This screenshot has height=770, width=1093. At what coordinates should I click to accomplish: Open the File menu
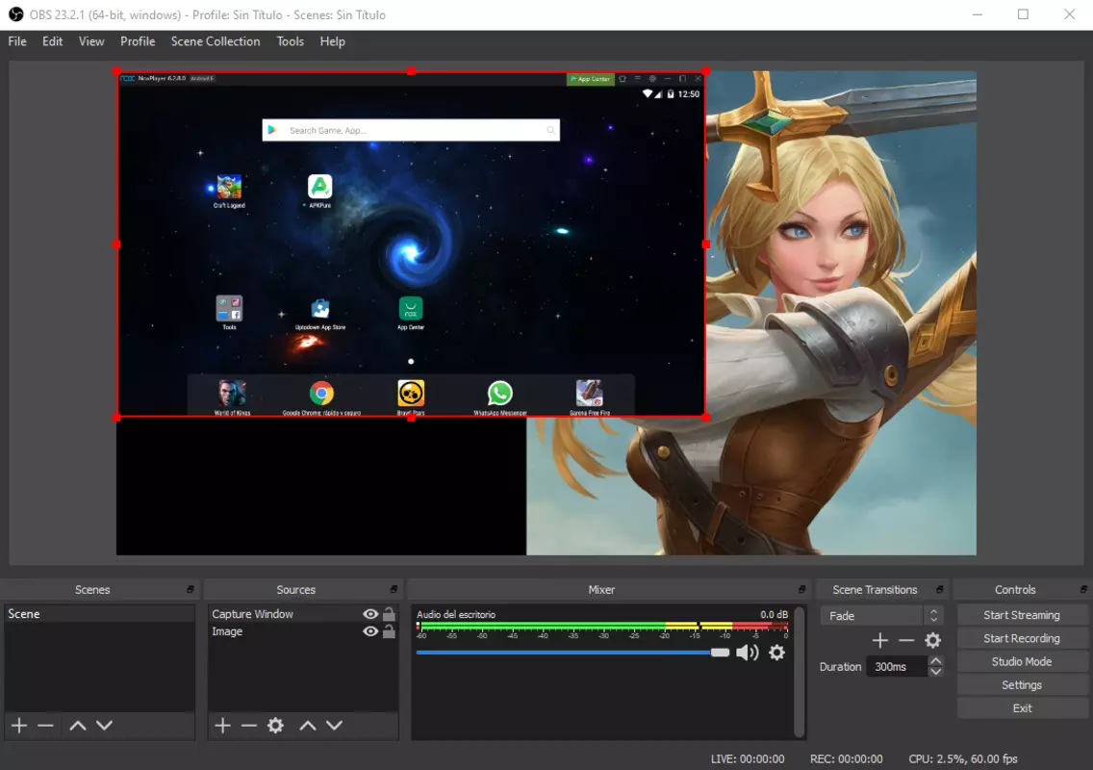click(17, 41)
